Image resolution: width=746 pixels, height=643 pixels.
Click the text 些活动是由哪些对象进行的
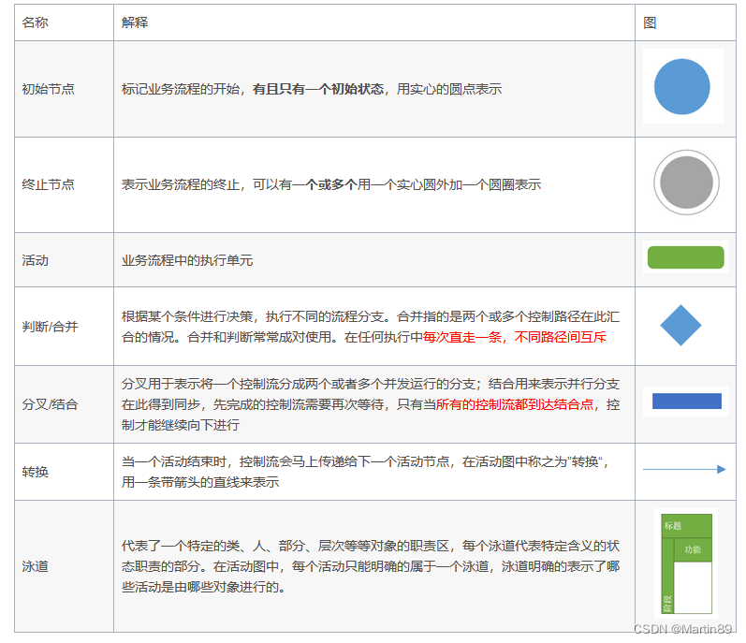pyautogui.click(x=200, y=587)
